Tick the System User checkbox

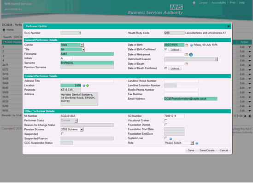(x=166, y=138)
